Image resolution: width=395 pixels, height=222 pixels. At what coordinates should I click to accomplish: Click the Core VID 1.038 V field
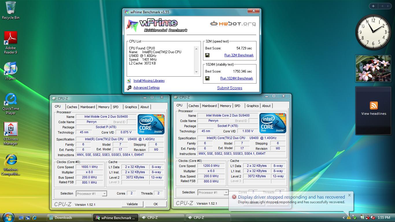pyautogui.click(x=248, y=131)
